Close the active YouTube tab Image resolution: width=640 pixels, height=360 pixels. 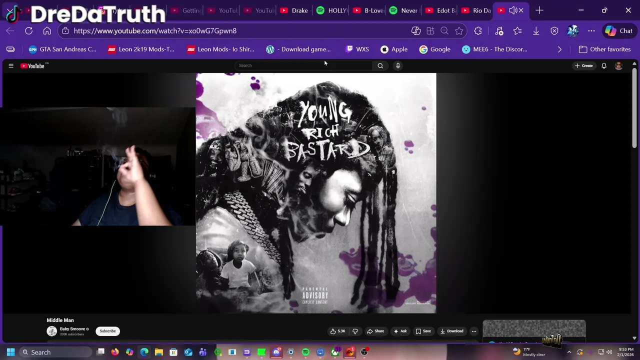(x=521, y=10)
